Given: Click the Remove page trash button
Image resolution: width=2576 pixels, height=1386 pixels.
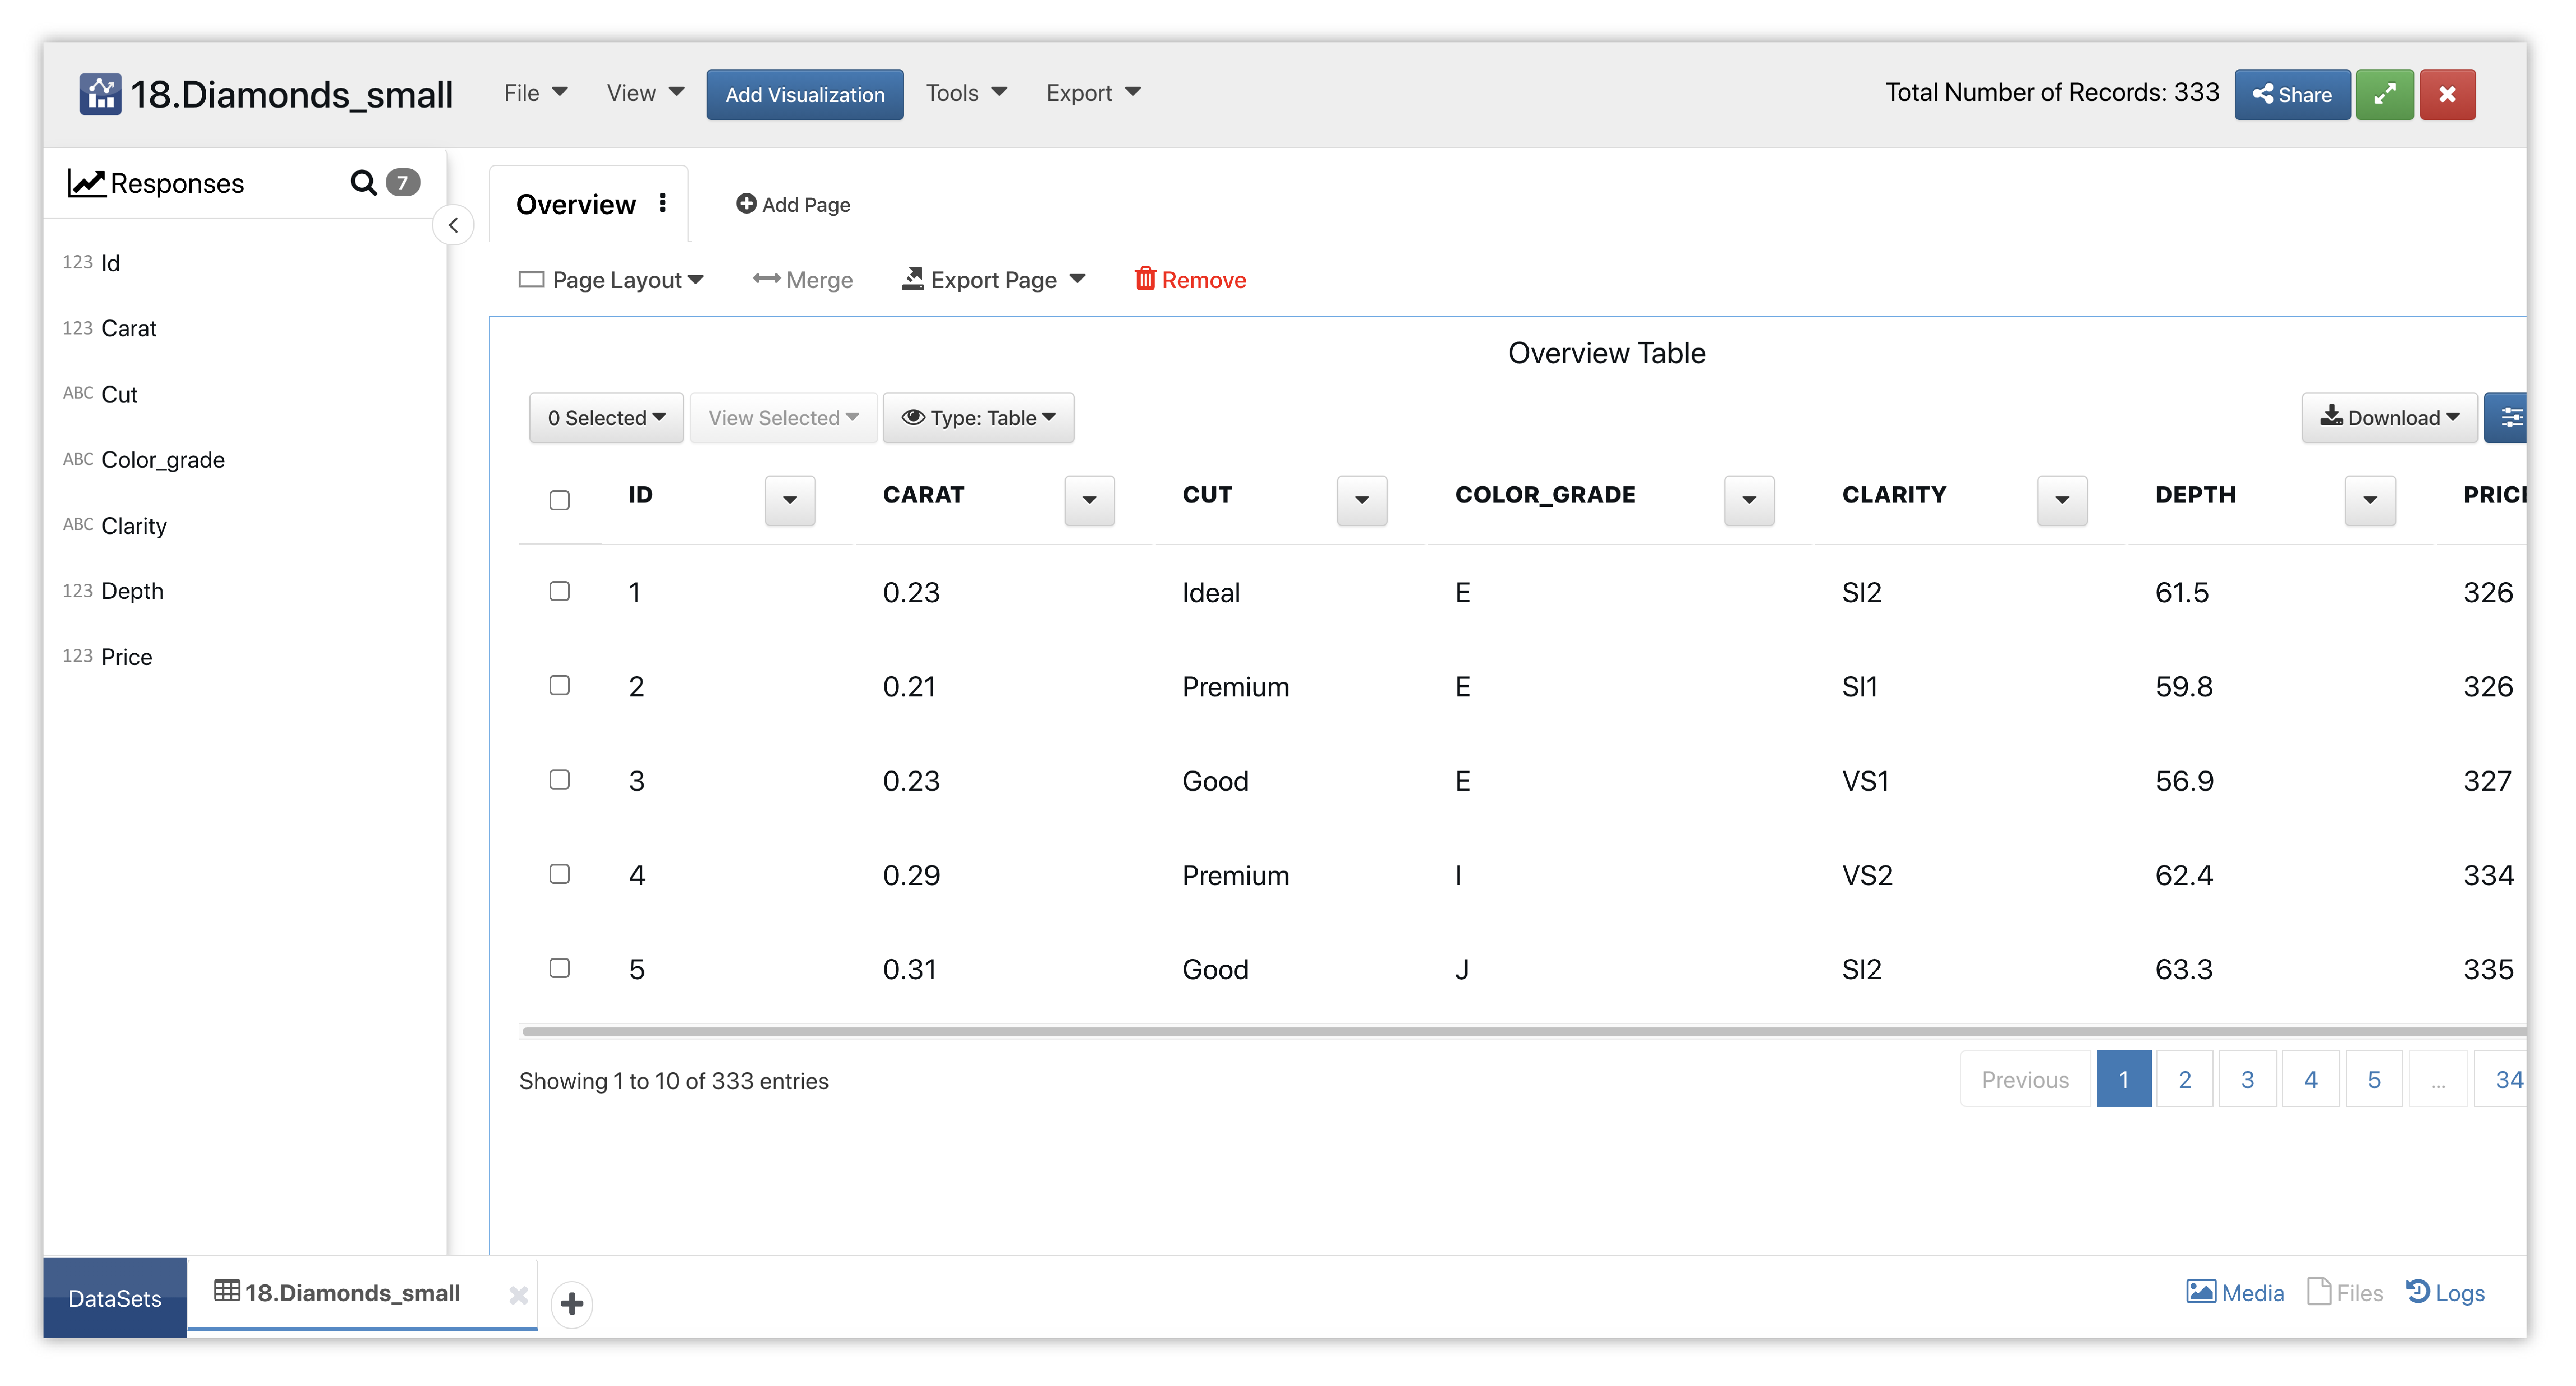Looking at the screenshot, I should (1190, 279).
